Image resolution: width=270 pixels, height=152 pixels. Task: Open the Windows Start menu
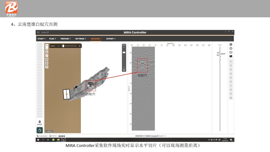click(x=38, y=140)
